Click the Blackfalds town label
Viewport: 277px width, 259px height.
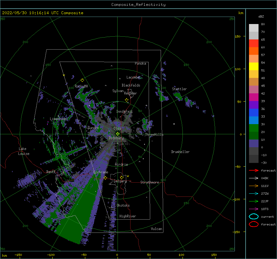[131, 85]
